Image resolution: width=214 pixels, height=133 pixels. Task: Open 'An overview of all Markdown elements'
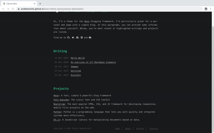pos(93,62)
